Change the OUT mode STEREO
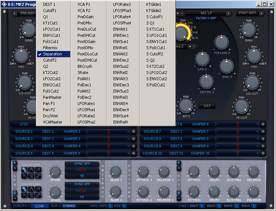Viewport: 276px width, 211px height. click(69, 206)
